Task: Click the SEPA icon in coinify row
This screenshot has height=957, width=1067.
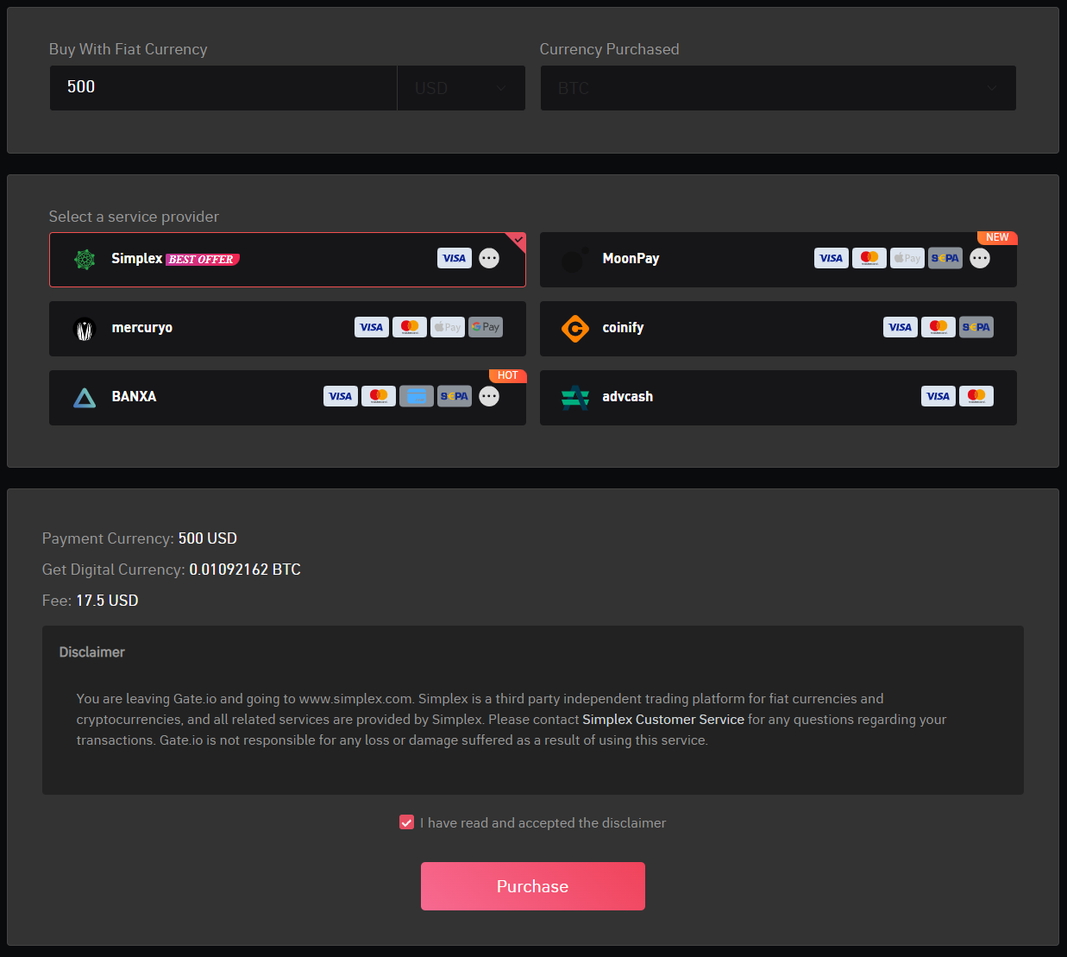Action: point(976,327)
